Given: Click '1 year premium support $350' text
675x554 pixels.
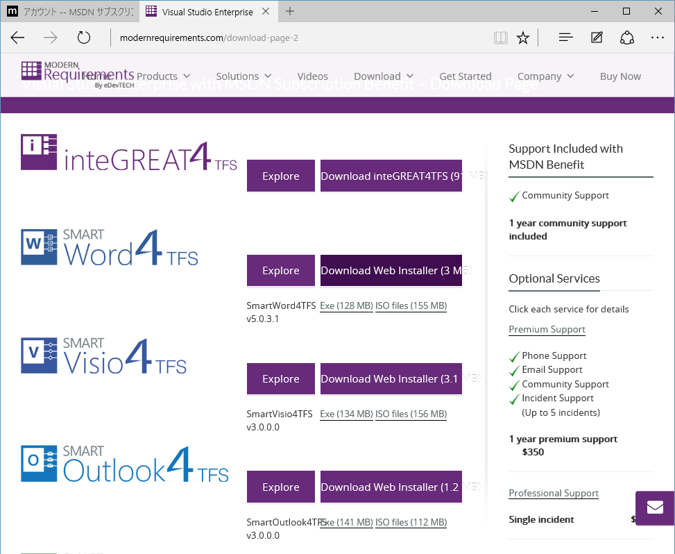Looking at the screenshot, I should tap(563, 446).
